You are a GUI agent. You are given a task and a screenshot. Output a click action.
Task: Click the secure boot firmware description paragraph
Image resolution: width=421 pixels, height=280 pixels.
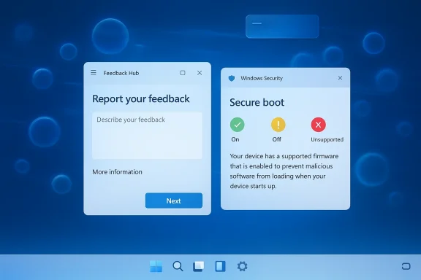(x=284, y=171)
